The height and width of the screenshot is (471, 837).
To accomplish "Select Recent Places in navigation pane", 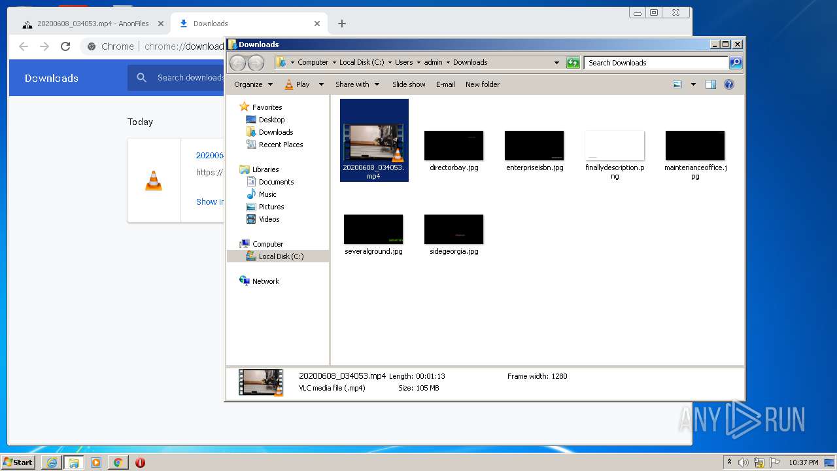I will pos(281,145).
